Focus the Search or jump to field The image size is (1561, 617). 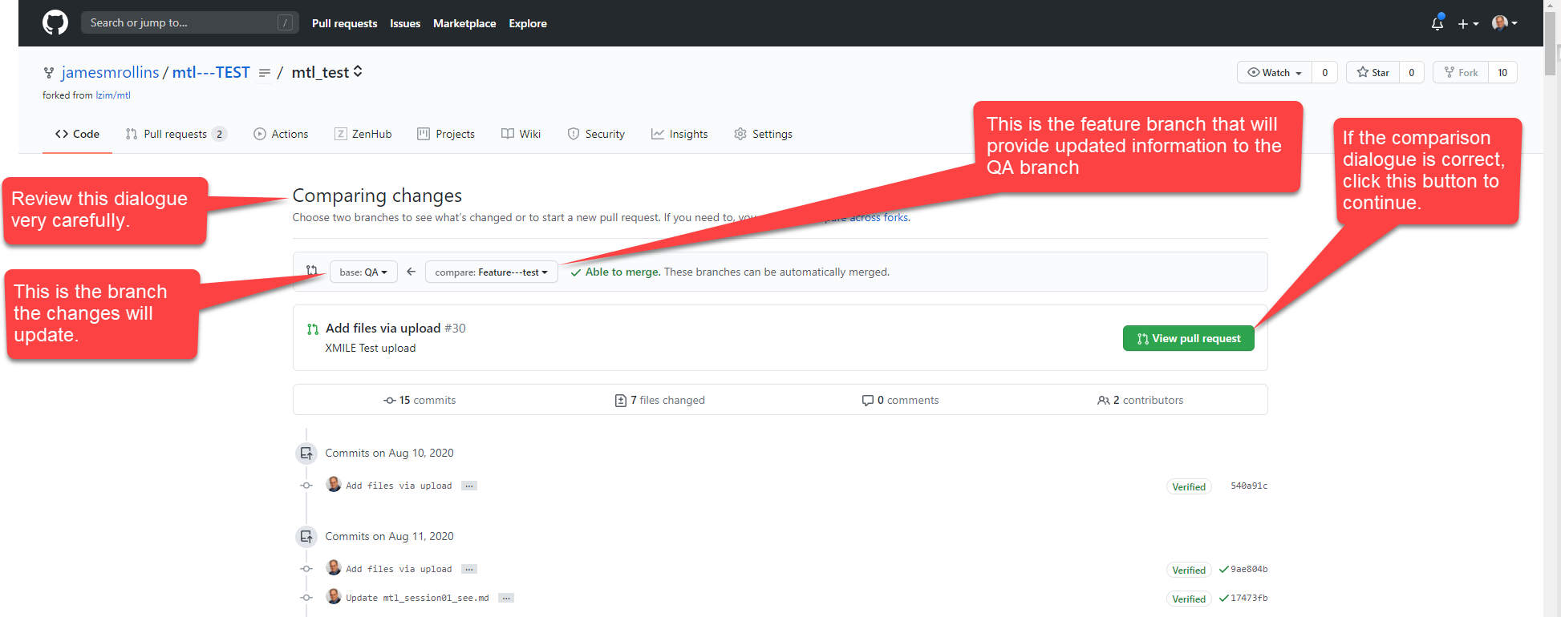189,22
